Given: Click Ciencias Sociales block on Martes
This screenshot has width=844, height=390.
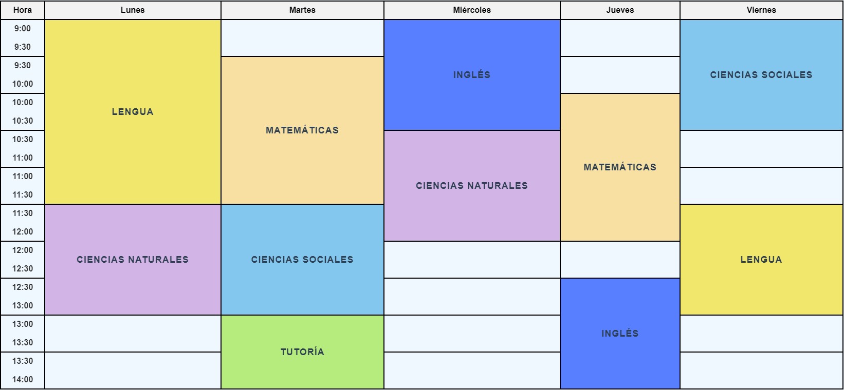Looking at the screenshot, I should 302,260.
